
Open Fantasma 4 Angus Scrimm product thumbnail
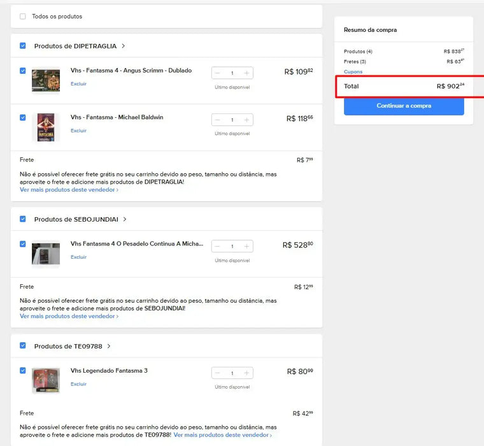point(45,80)
